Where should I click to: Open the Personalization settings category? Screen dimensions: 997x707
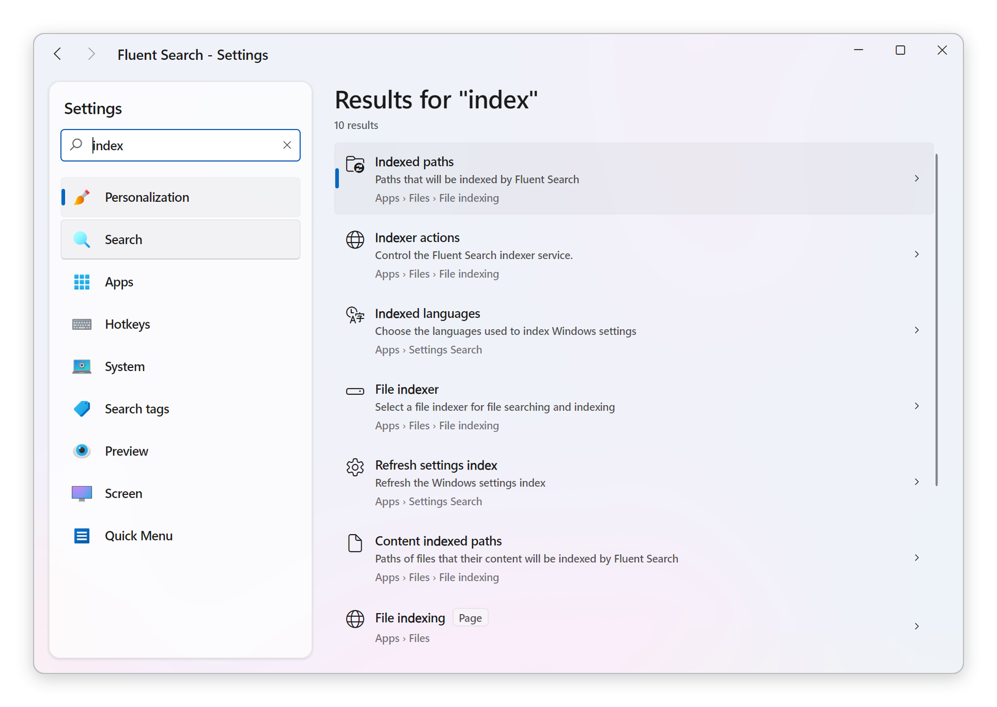pos(181,197)
